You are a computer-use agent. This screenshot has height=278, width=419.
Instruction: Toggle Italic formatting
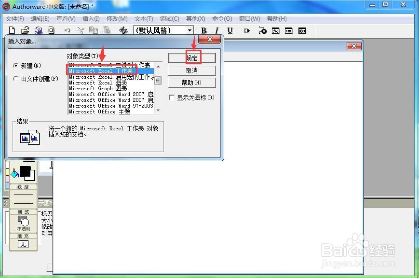tap(216, 31)
